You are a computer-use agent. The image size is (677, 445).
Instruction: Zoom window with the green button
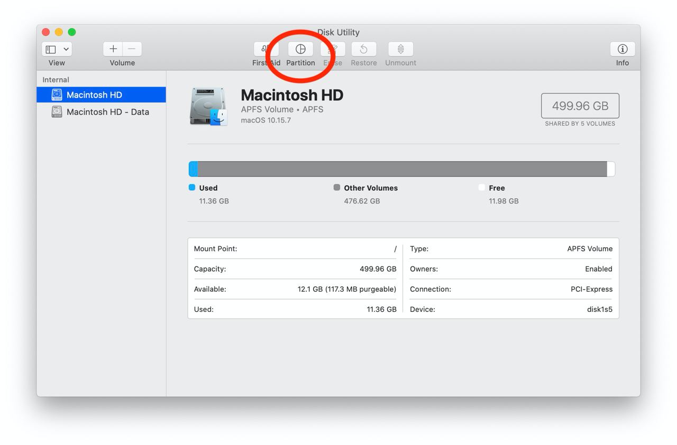click(72, 32)
